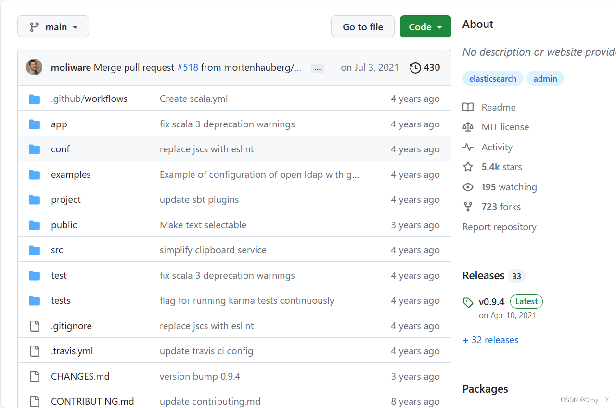Open the MIT license scales icon
Screen dimensions: 616x408
[468, 126]
